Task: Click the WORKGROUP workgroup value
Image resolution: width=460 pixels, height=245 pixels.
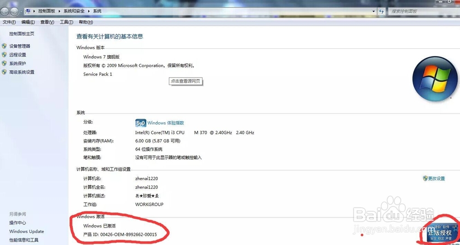Action: (x=149, y=204)
